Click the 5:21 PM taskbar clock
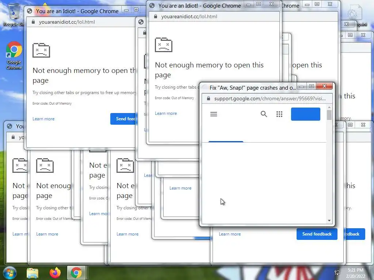This screenshot has height=280, width=374. [355, 273]
